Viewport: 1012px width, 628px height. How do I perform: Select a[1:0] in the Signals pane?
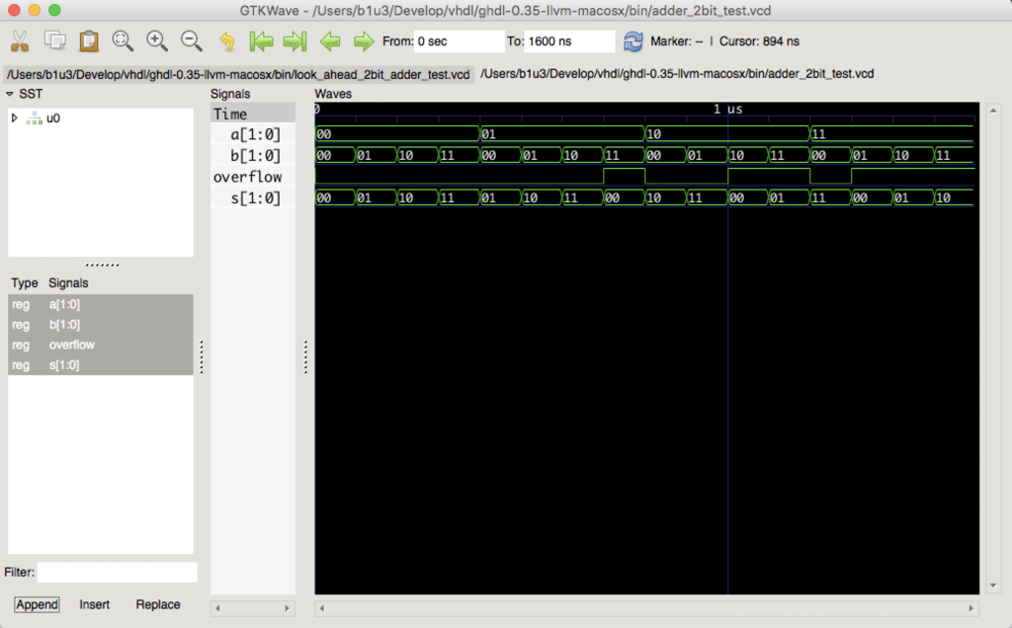[x=253, y=134]
